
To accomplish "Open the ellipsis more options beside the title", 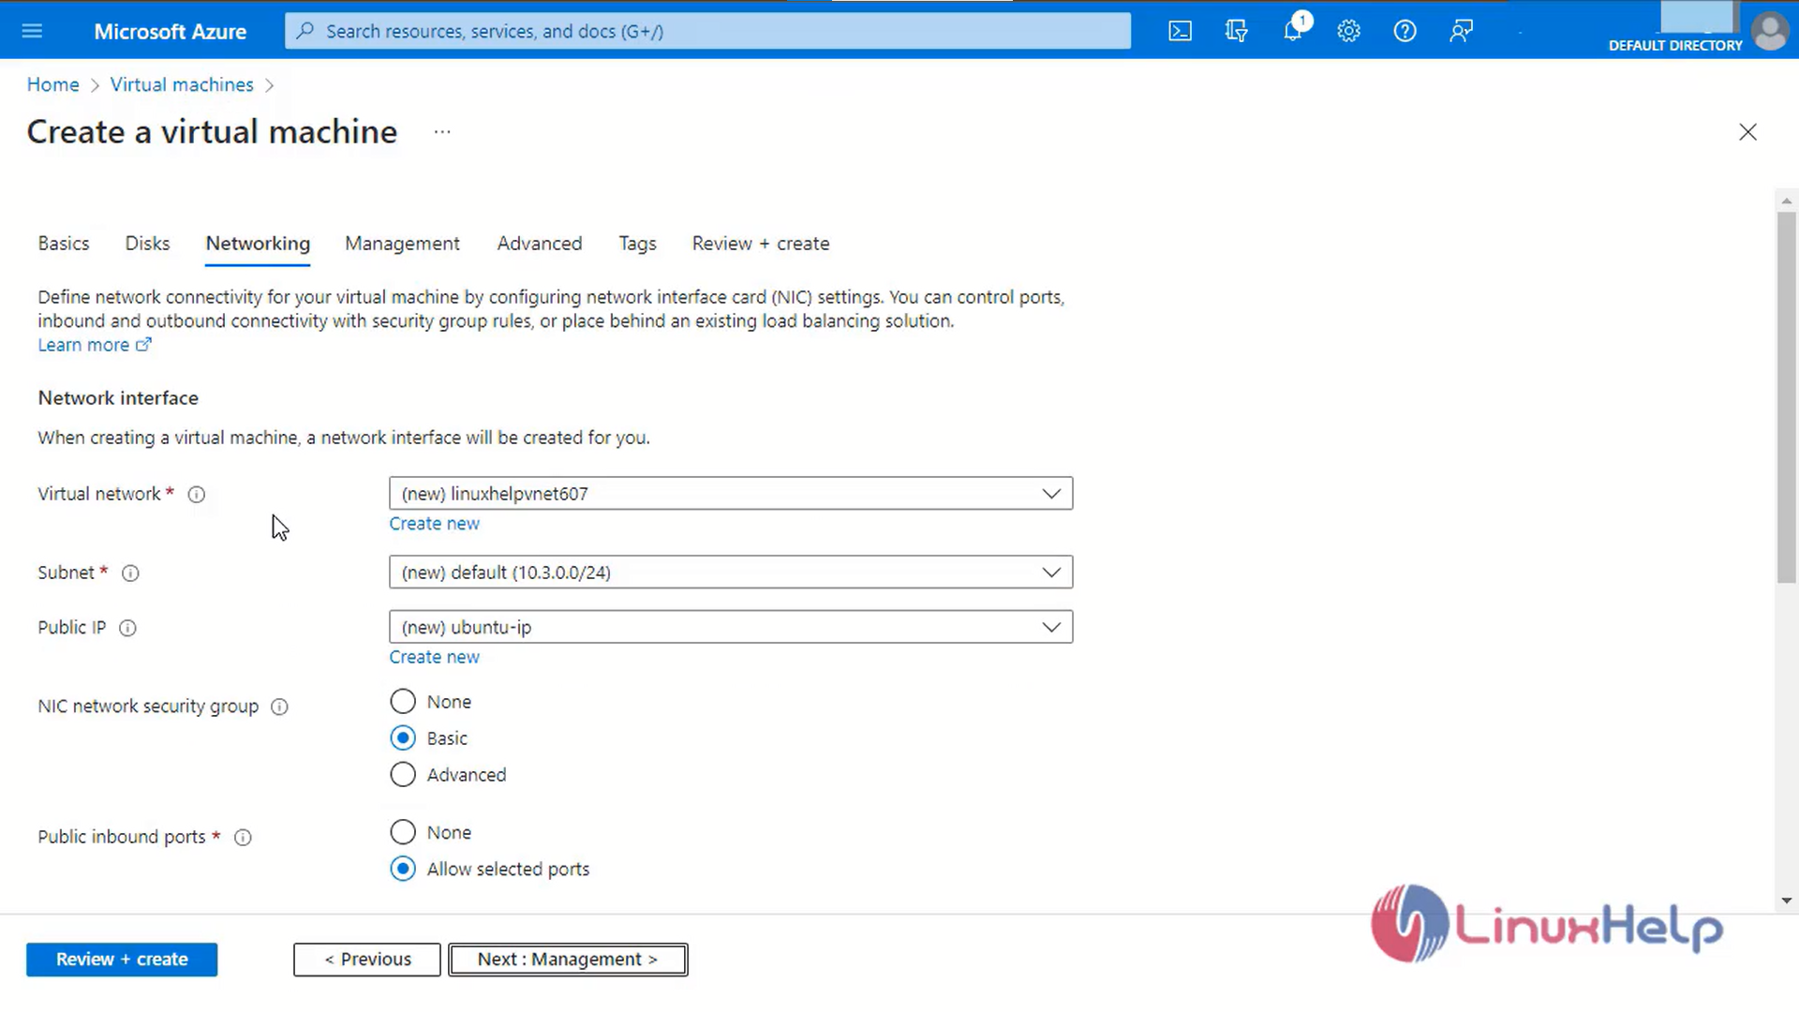I will (442, 132).
